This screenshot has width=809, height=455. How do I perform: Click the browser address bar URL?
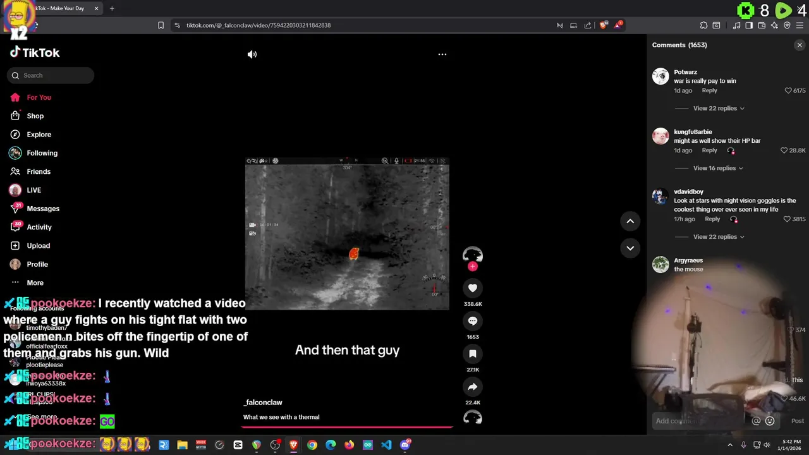pos(259,25)
